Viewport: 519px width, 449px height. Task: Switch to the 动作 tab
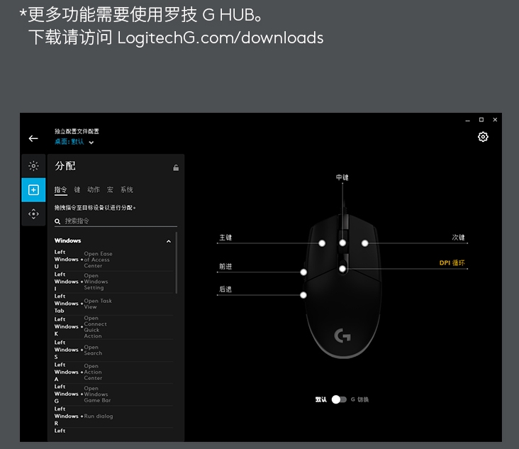94,189
